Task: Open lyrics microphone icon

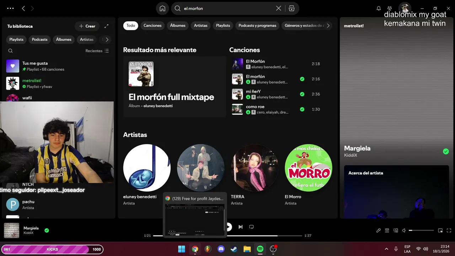Action: click(x=379, y=230)
